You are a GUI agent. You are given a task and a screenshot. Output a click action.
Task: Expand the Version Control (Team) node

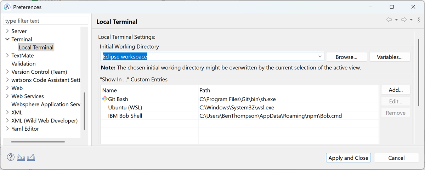(x=7, y=72)
